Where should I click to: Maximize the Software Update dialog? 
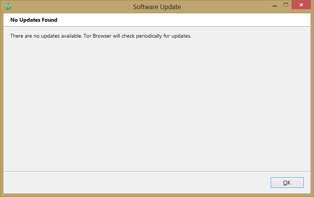[x=286, y=5]
